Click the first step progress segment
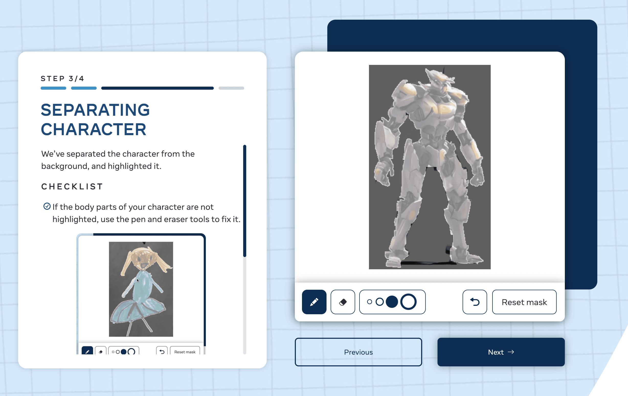This screenshot has width=628, height=396. (x=53, y=88)
